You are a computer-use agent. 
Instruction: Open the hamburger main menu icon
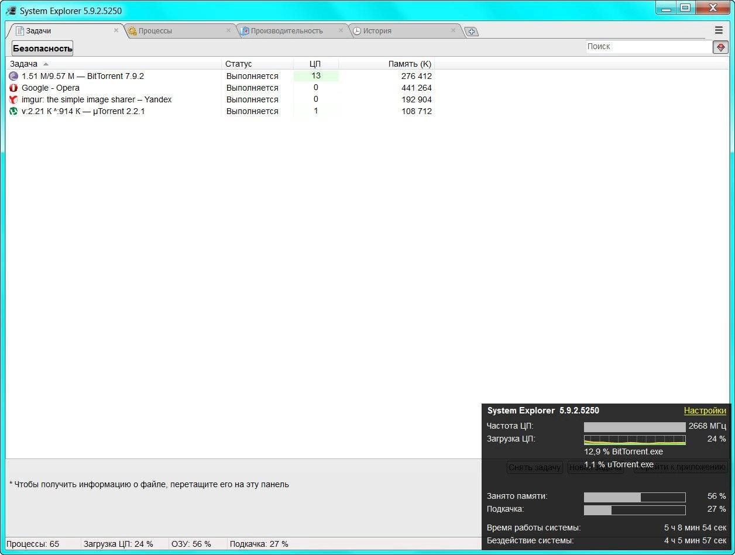tap(719, 30)
